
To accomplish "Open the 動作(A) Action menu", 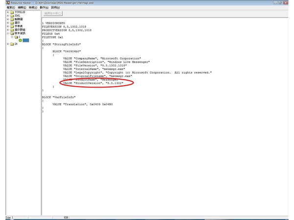I will (44, 7).
